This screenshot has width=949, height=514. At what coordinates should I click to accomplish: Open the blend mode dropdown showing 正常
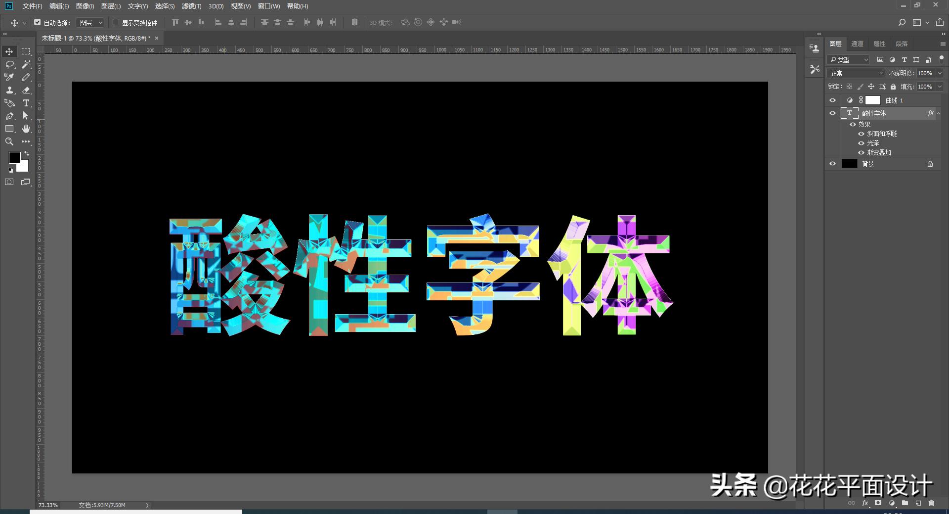click(855, 73)
